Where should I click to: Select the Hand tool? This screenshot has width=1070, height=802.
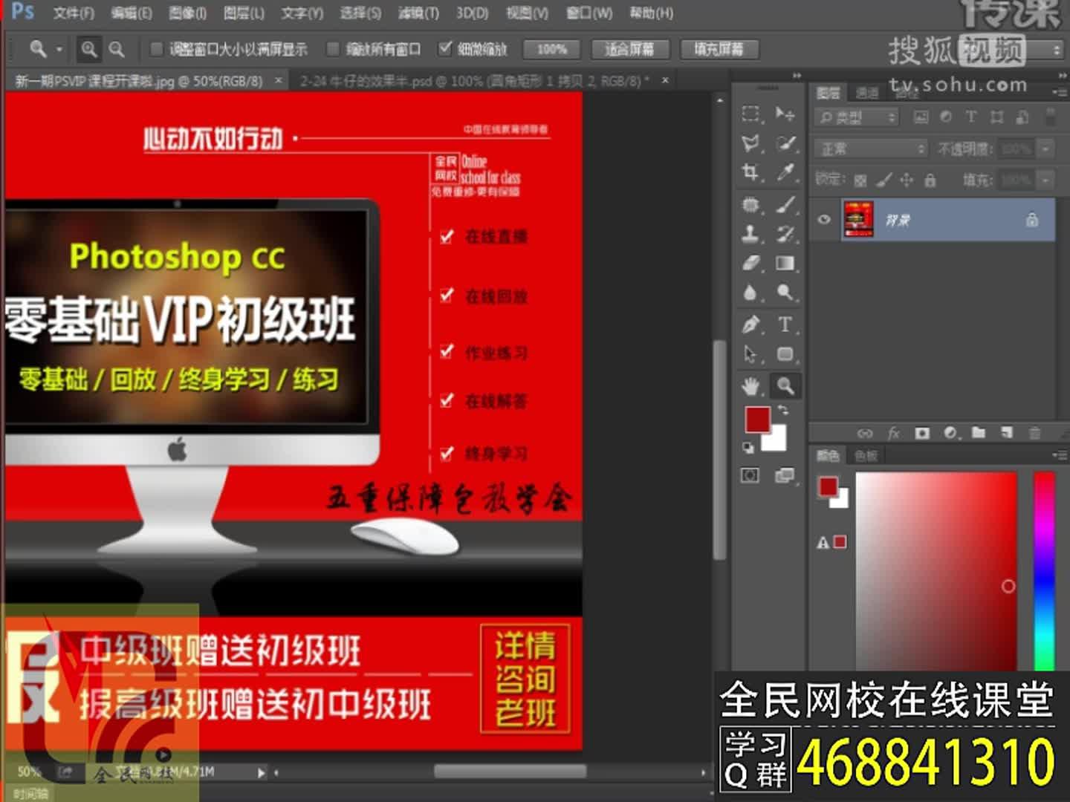[750, 385]
